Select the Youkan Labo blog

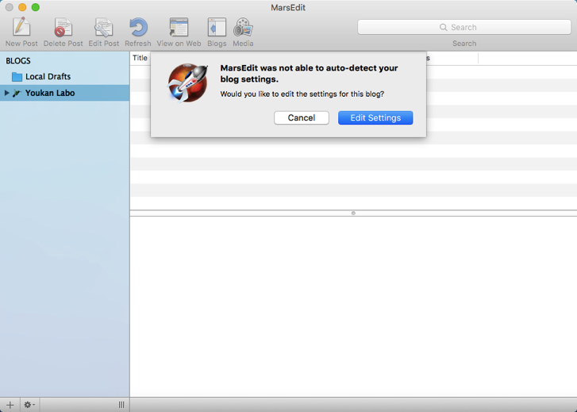pos(49,94)
